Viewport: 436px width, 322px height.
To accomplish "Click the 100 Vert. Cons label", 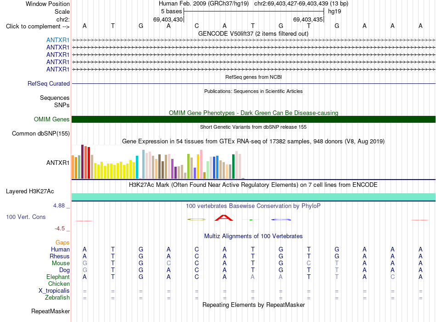I will tap(26, 217).
